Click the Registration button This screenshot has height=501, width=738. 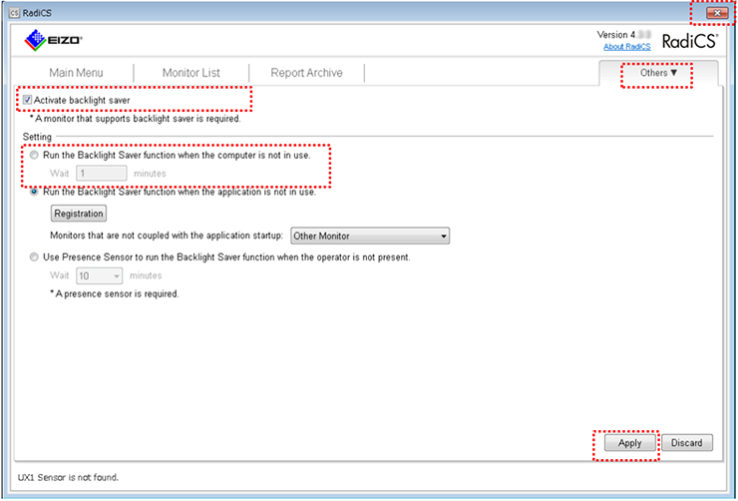point(79,214)
